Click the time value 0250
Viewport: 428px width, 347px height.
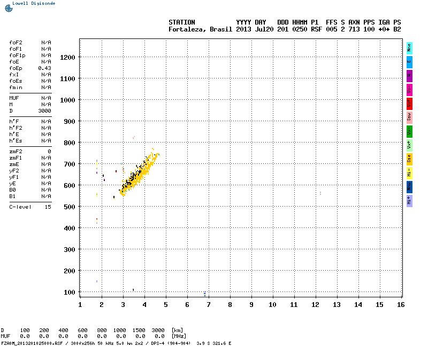click(300, 29)
